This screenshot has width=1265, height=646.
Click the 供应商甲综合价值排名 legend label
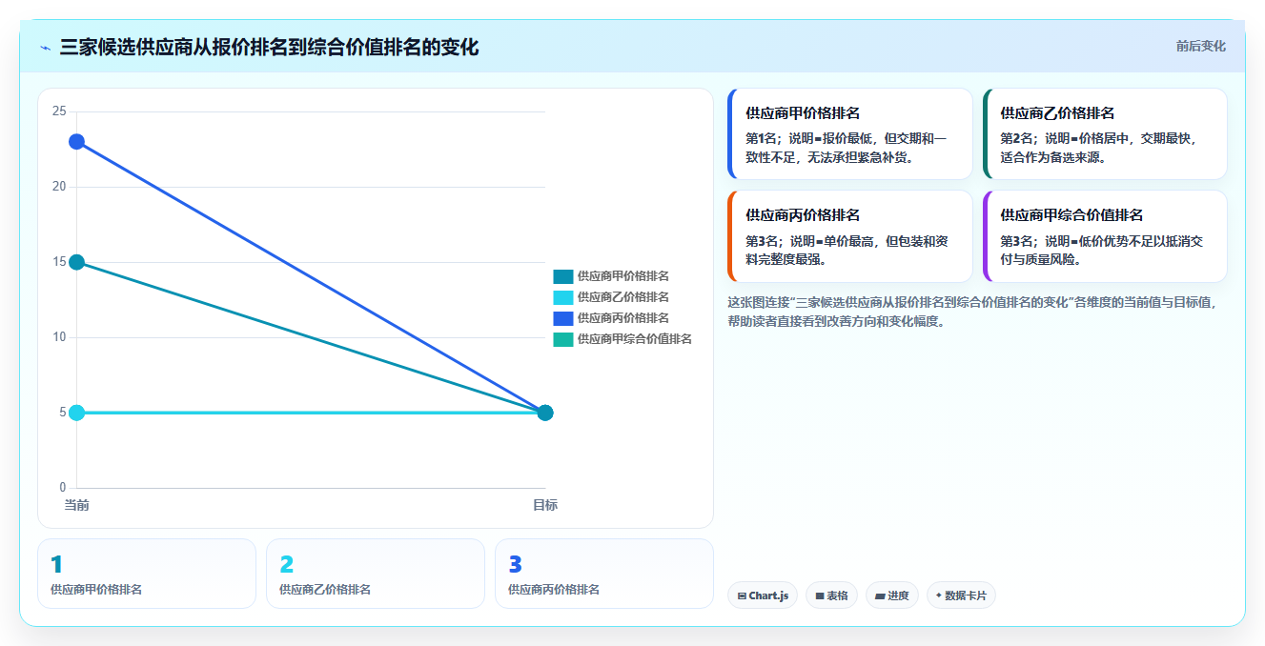tap(634, 339)
